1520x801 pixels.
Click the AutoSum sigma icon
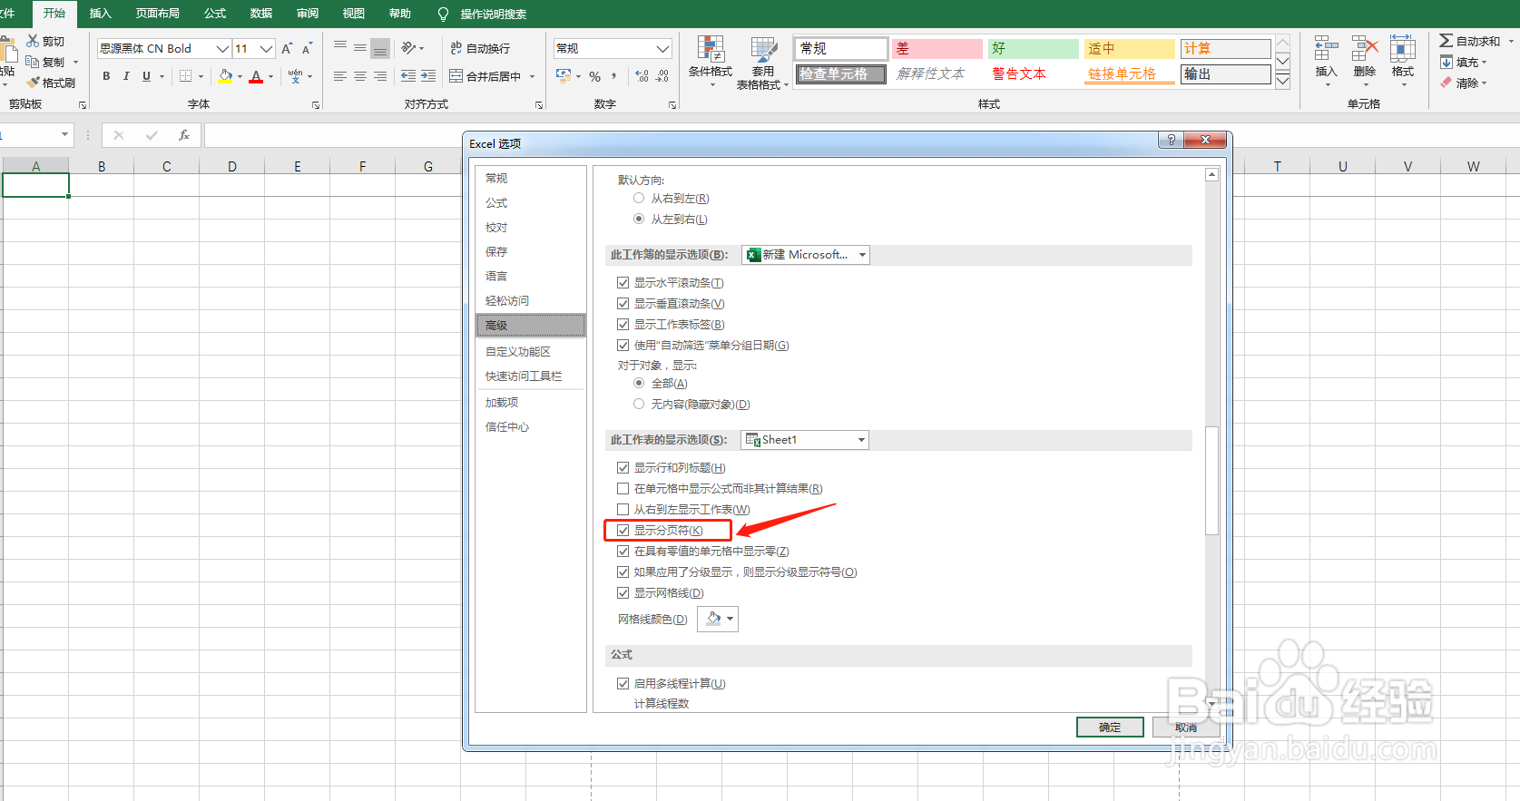[1446, 41]
